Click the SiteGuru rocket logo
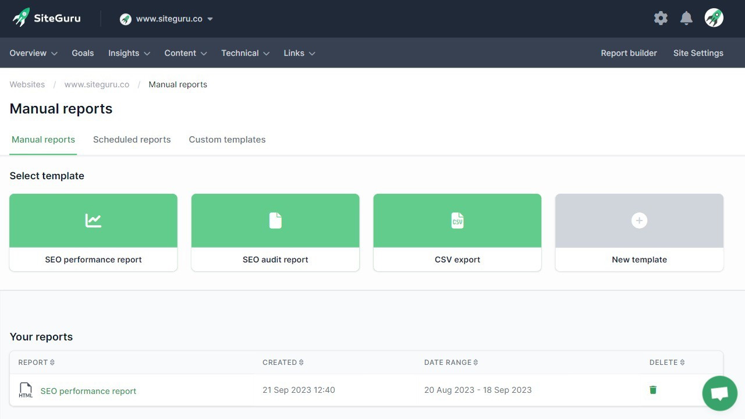 click(20, 17)
